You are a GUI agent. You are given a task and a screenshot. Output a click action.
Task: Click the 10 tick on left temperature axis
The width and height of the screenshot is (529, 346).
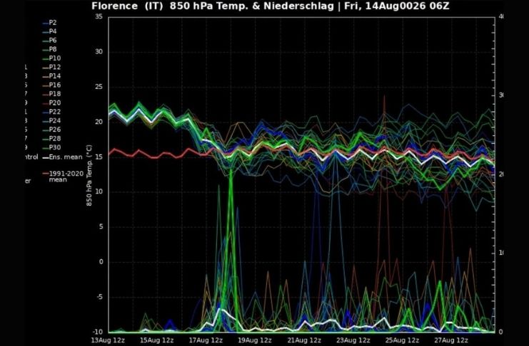pos(99,192)
